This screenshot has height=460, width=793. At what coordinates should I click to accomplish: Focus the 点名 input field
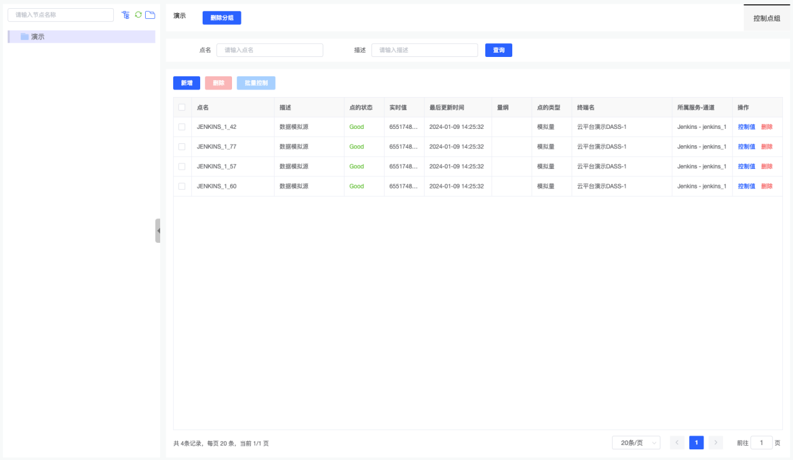[270, 50]
